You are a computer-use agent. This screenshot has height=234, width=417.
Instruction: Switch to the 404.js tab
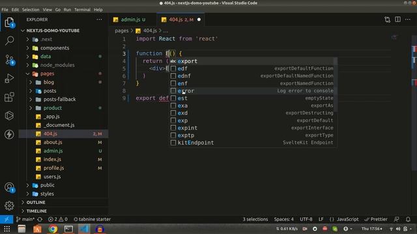point(181,19)
